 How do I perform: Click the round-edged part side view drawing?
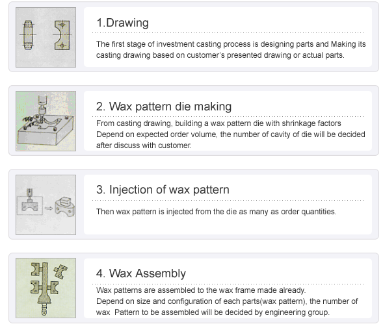pos(28,35)
